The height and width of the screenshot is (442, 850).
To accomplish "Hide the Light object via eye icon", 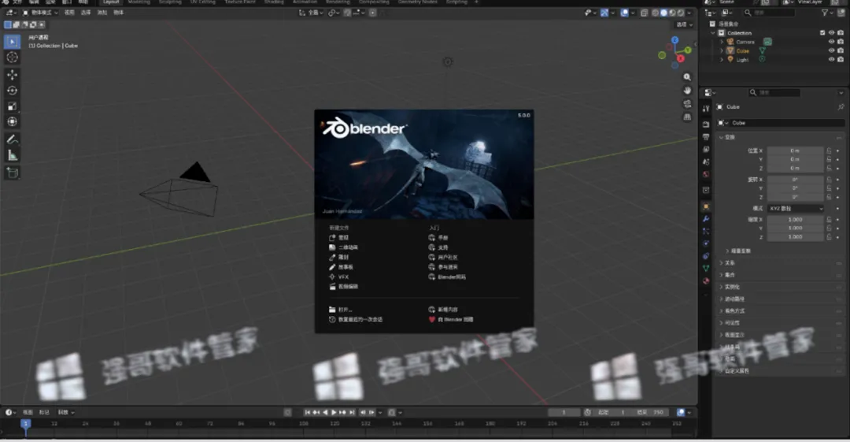I will 832,59.
